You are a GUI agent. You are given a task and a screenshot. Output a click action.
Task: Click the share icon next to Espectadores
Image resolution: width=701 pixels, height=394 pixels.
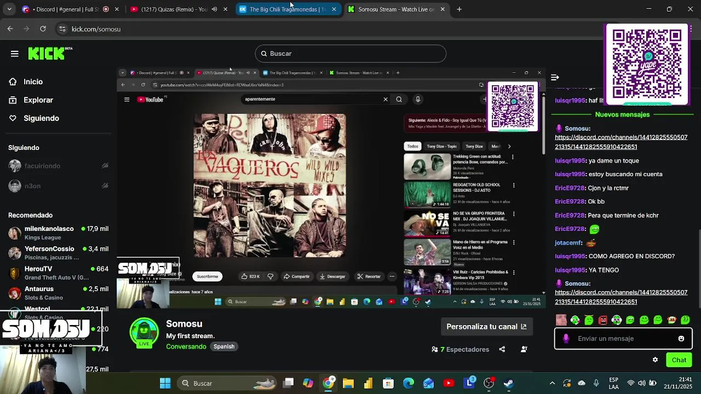(x=502, y=349)
